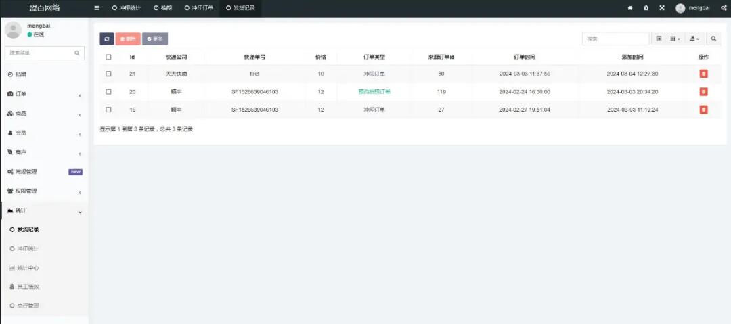The height and width of the screenshot is (324, 731).
Task: Click the toggle view icon beside search box
Action: pyautogui.click(x=659, y=39)
